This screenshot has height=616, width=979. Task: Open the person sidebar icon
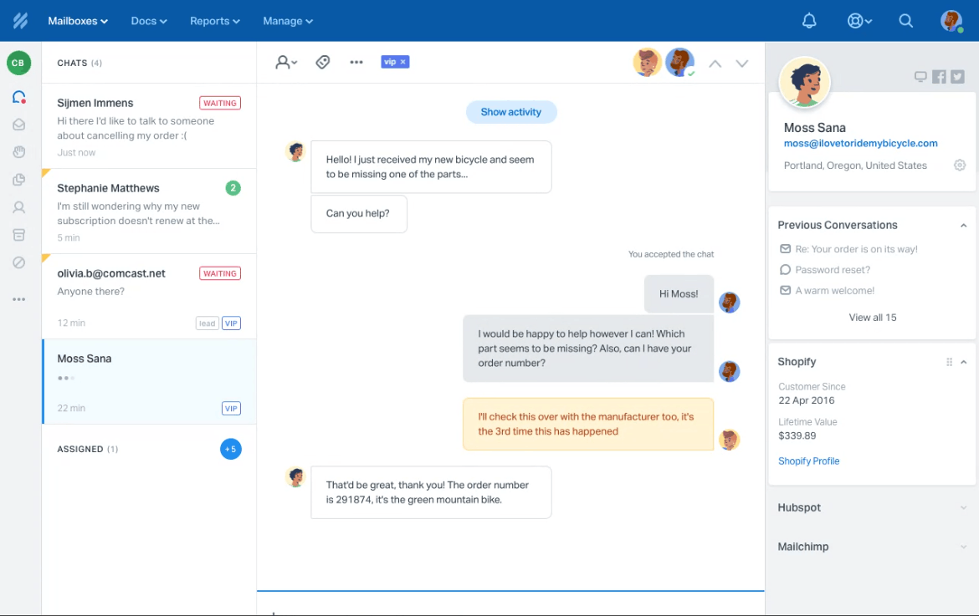pyautogui.click(x=18, y=207)
